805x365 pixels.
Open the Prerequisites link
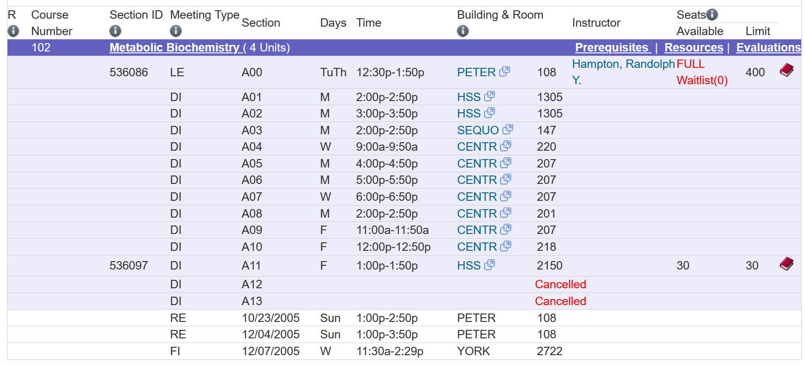point(613,48)
